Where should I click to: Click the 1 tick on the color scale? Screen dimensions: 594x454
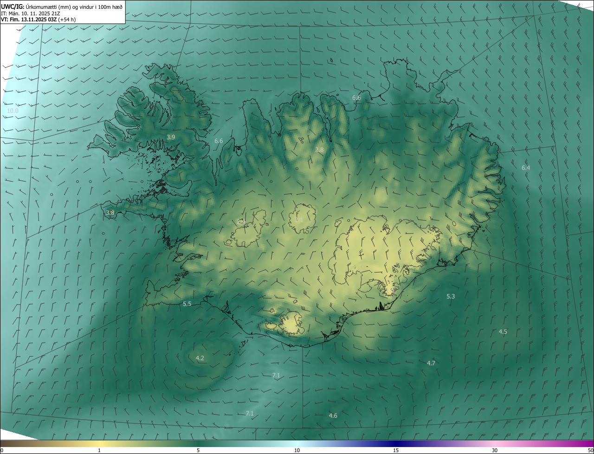point(99,450)
